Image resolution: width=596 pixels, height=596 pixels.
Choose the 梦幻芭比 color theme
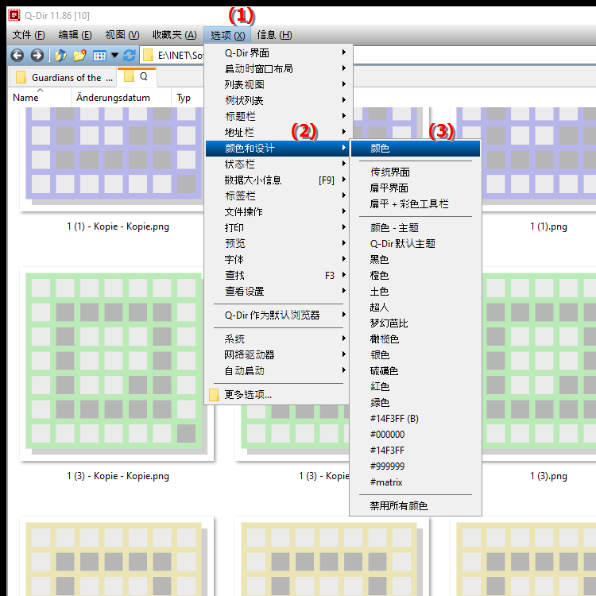(415, 323)
